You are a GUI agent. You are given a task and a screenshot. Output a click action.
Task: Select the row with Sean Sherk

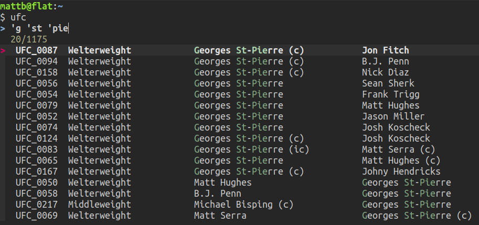pyautogui.click(x=388, y=83)
